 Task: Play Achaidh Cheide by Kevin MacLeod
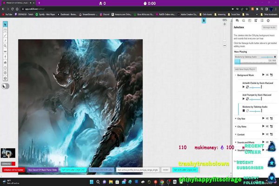point(244,87)
